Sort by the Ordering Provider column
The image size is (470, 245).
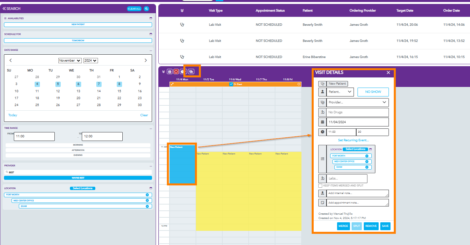363,11
